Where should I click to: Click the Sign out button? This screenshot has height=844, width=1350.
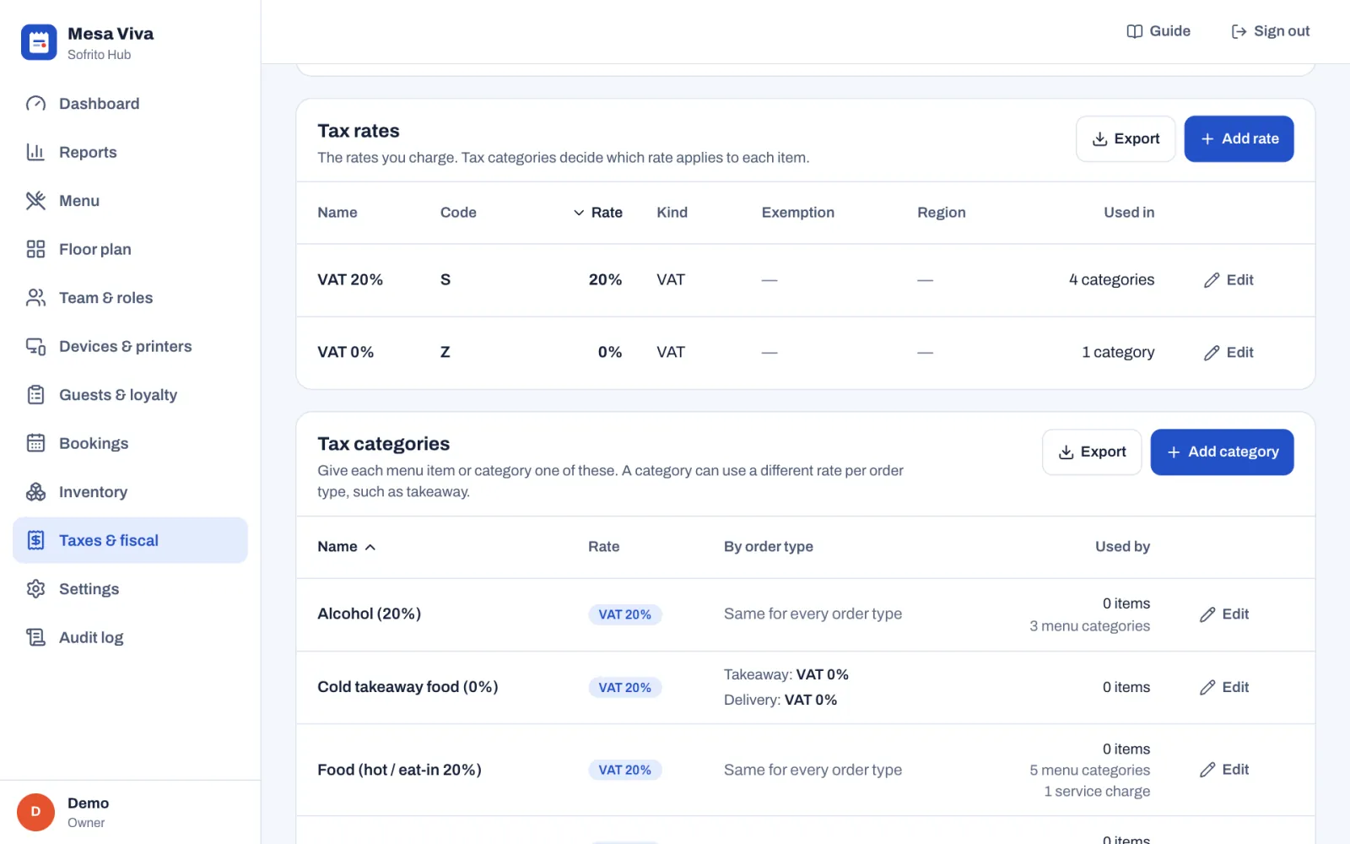pos(1270,31)
